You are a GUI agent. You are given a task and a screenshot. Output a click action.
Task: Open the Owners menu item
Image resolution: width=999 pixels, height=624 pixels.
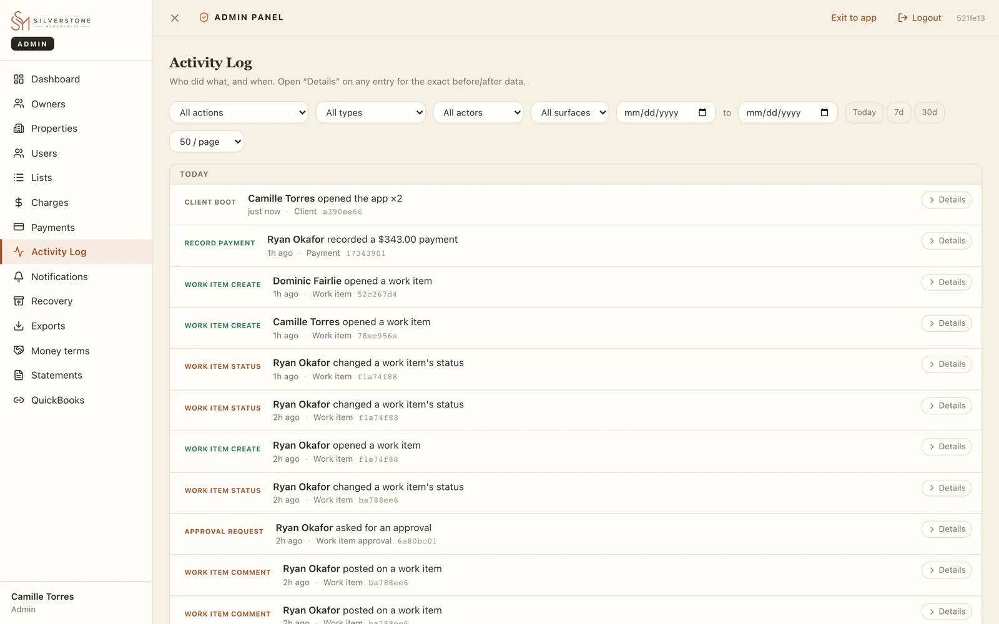(x=76, y=104)
